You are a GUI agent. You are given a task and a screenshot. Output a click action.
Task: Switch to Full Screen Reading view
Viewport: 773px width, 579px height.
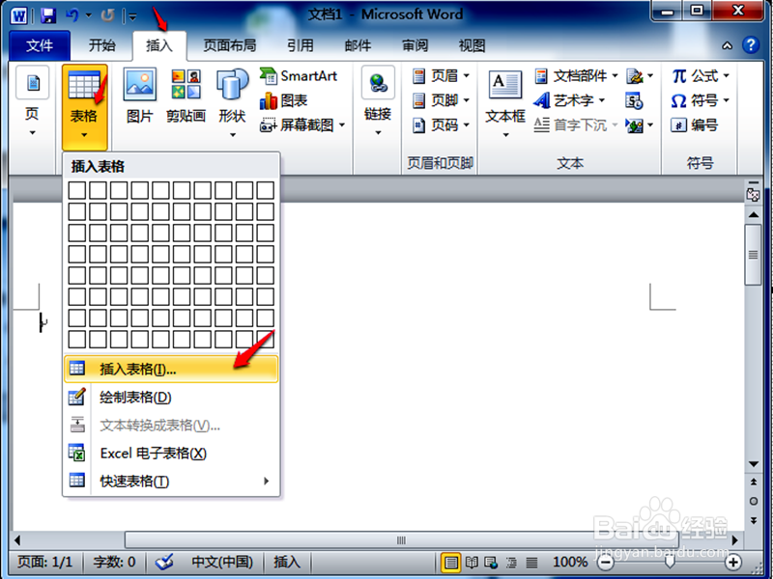[472, 563]
